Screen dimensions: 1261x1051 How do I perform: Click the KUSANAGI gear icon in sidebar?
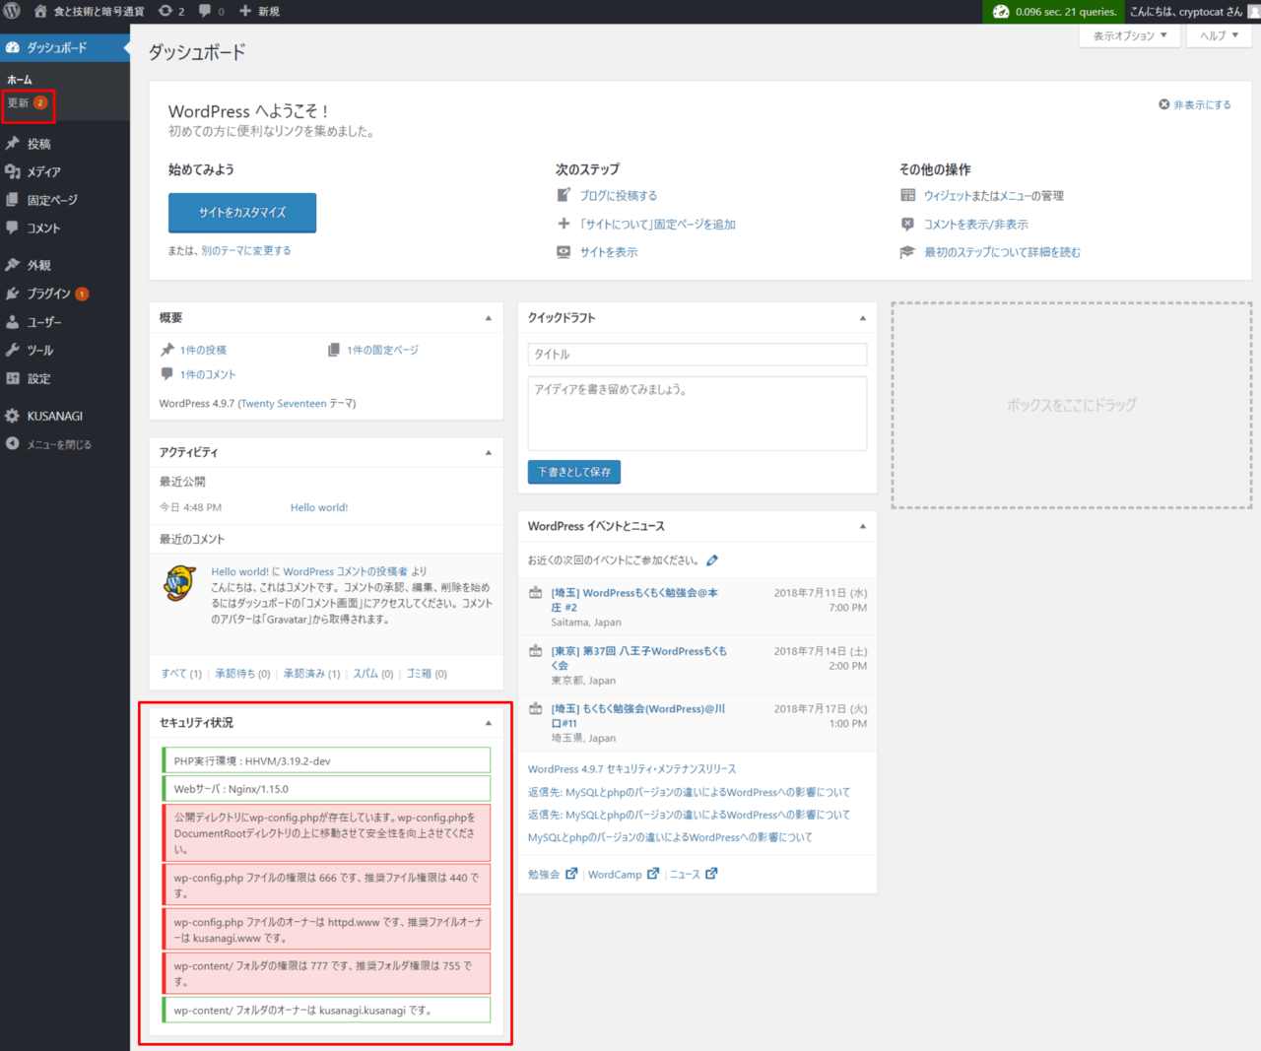13,416
